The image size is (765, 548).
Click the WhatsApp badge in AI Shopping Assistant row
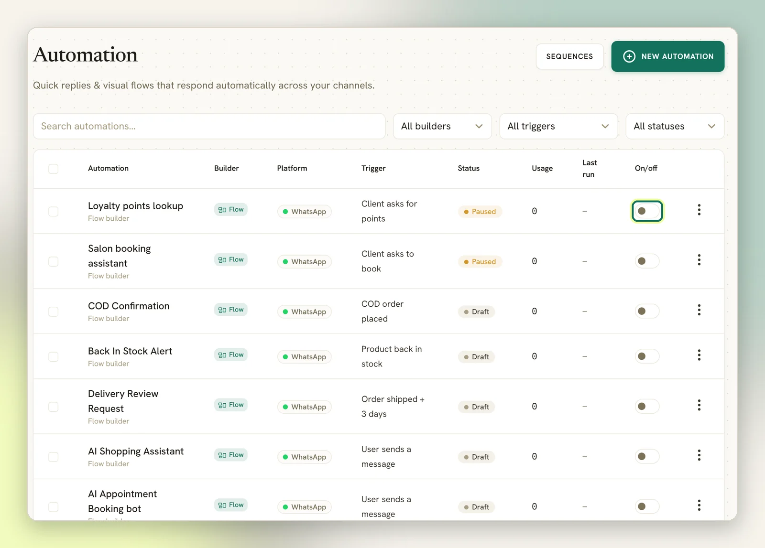[x=304, y=457]
